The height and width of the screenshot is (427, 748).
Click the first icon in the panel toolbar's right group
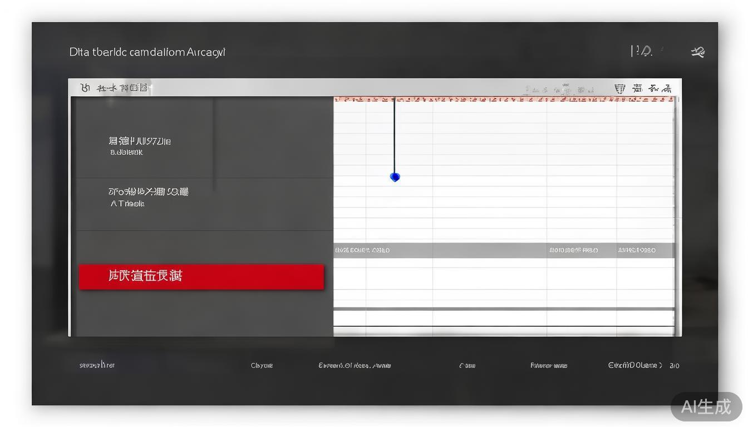pyautogui.click(x=619, y=88)
